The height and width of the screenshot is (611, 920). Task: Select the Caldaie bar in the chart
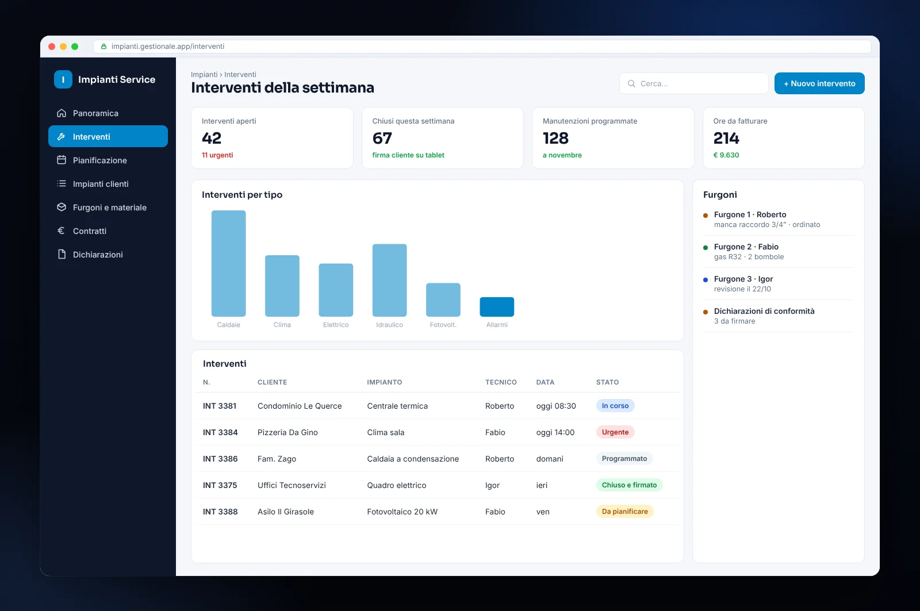(x=229, y=263)
